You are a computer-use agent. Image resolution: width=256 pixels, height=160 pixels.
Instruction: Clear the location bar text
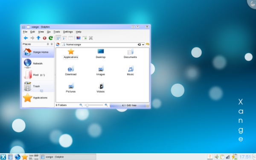click(139, 44)
